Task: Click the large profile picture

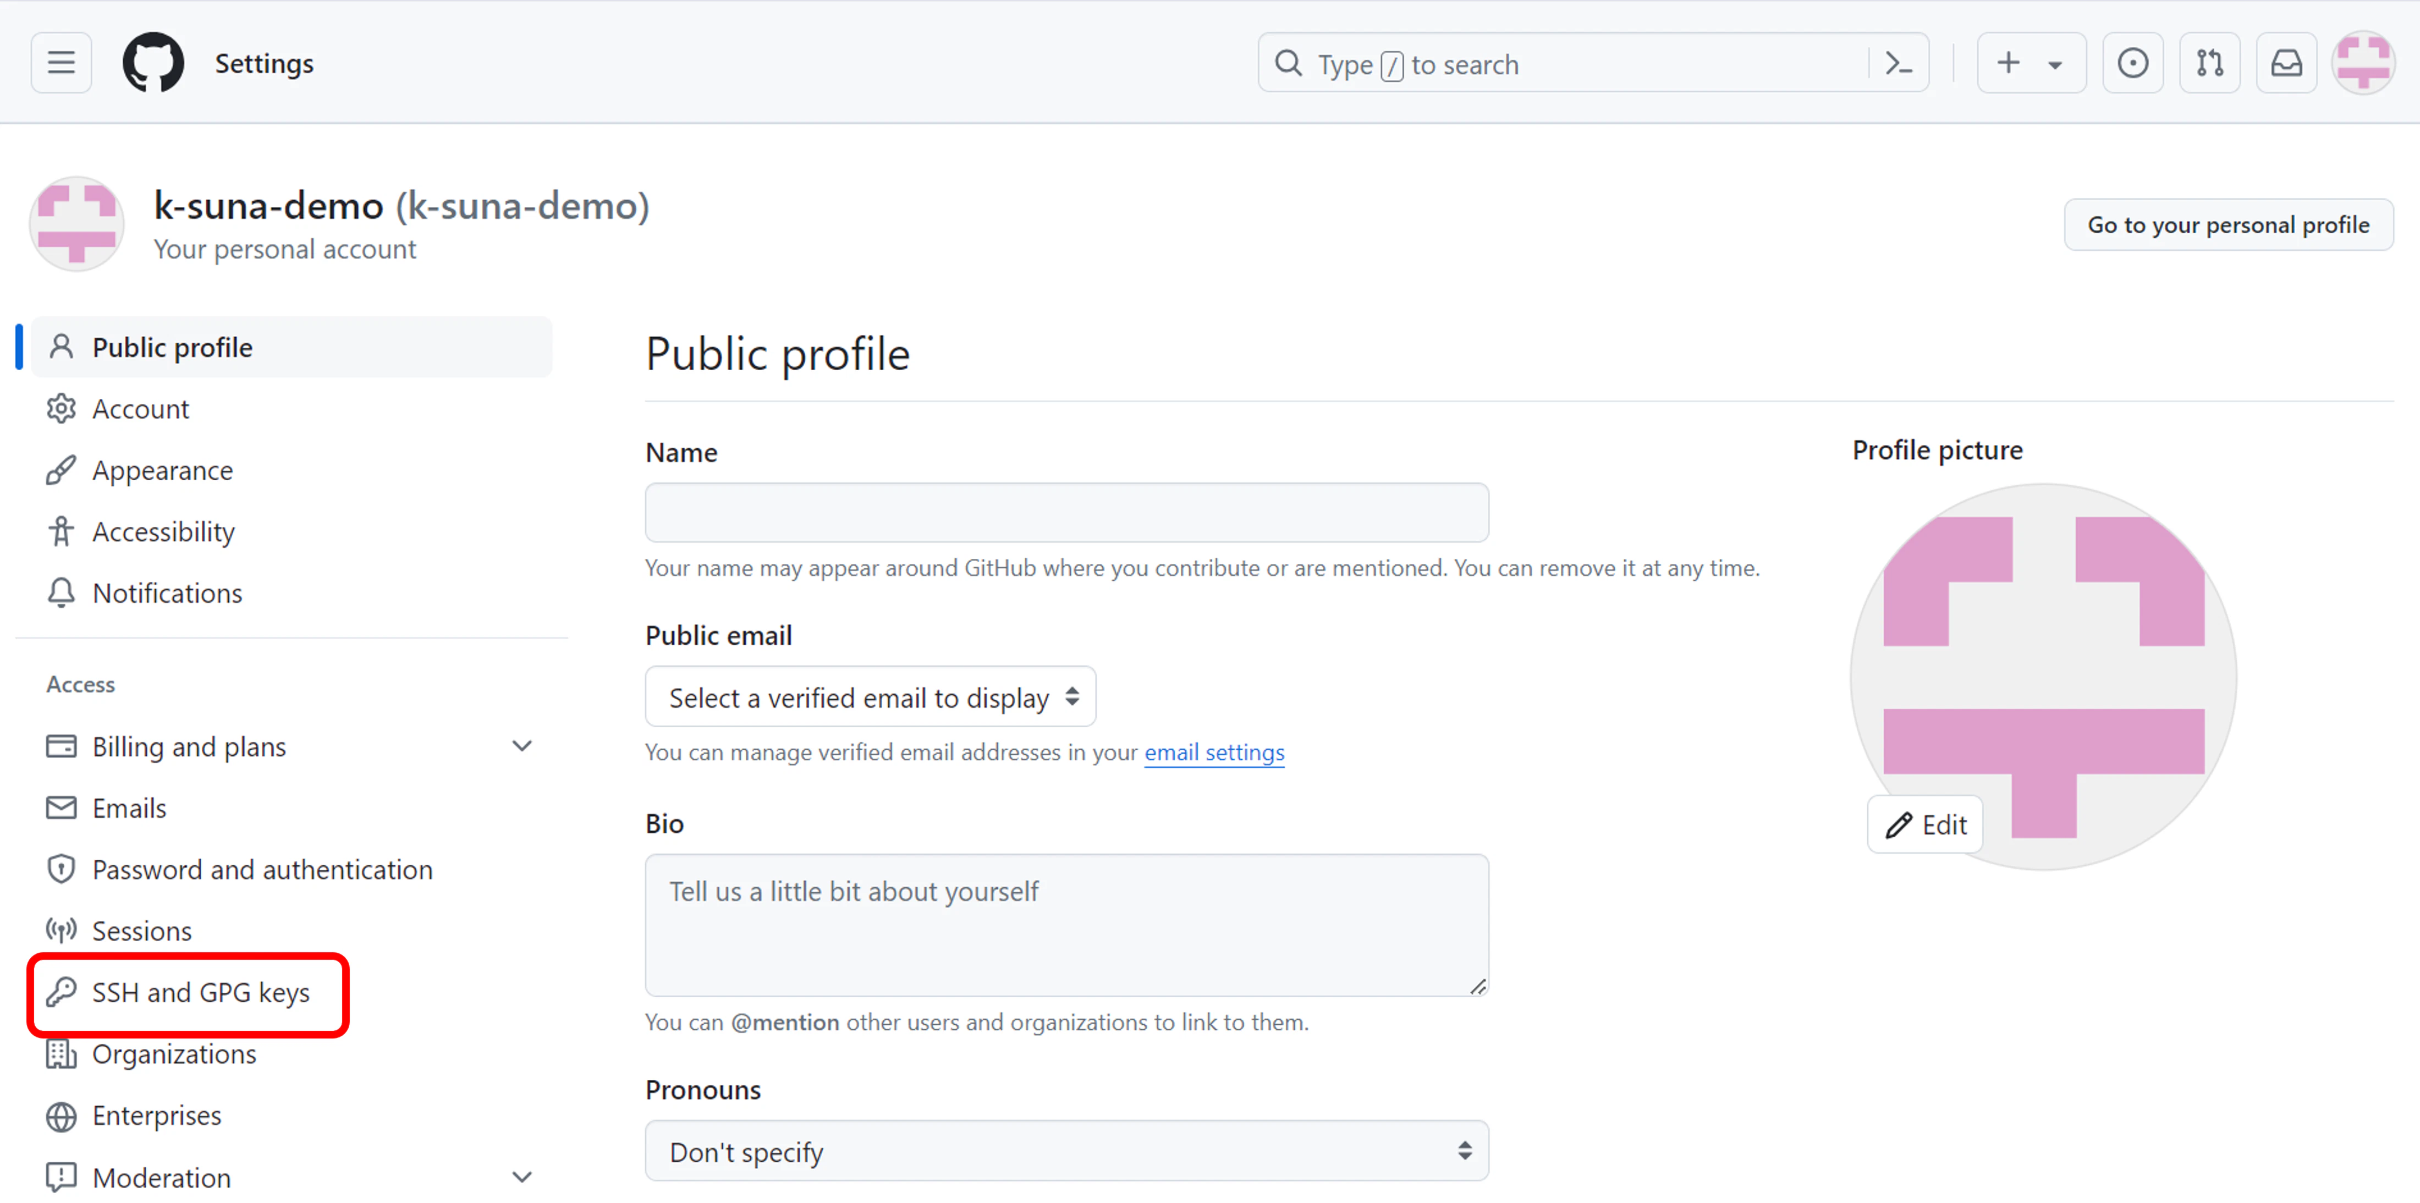Action: [x=2042, y=675]
